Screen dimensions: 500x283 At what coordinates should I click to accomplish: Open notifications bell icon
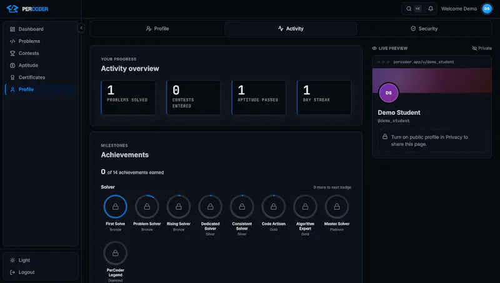(x=431, y=9)
